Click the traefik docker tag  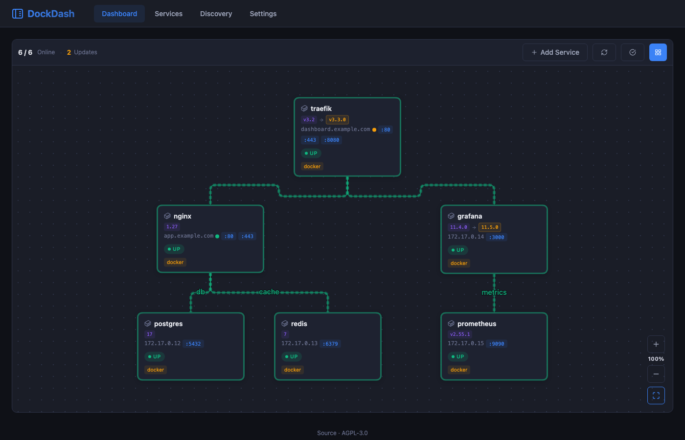tap(312, 167)
